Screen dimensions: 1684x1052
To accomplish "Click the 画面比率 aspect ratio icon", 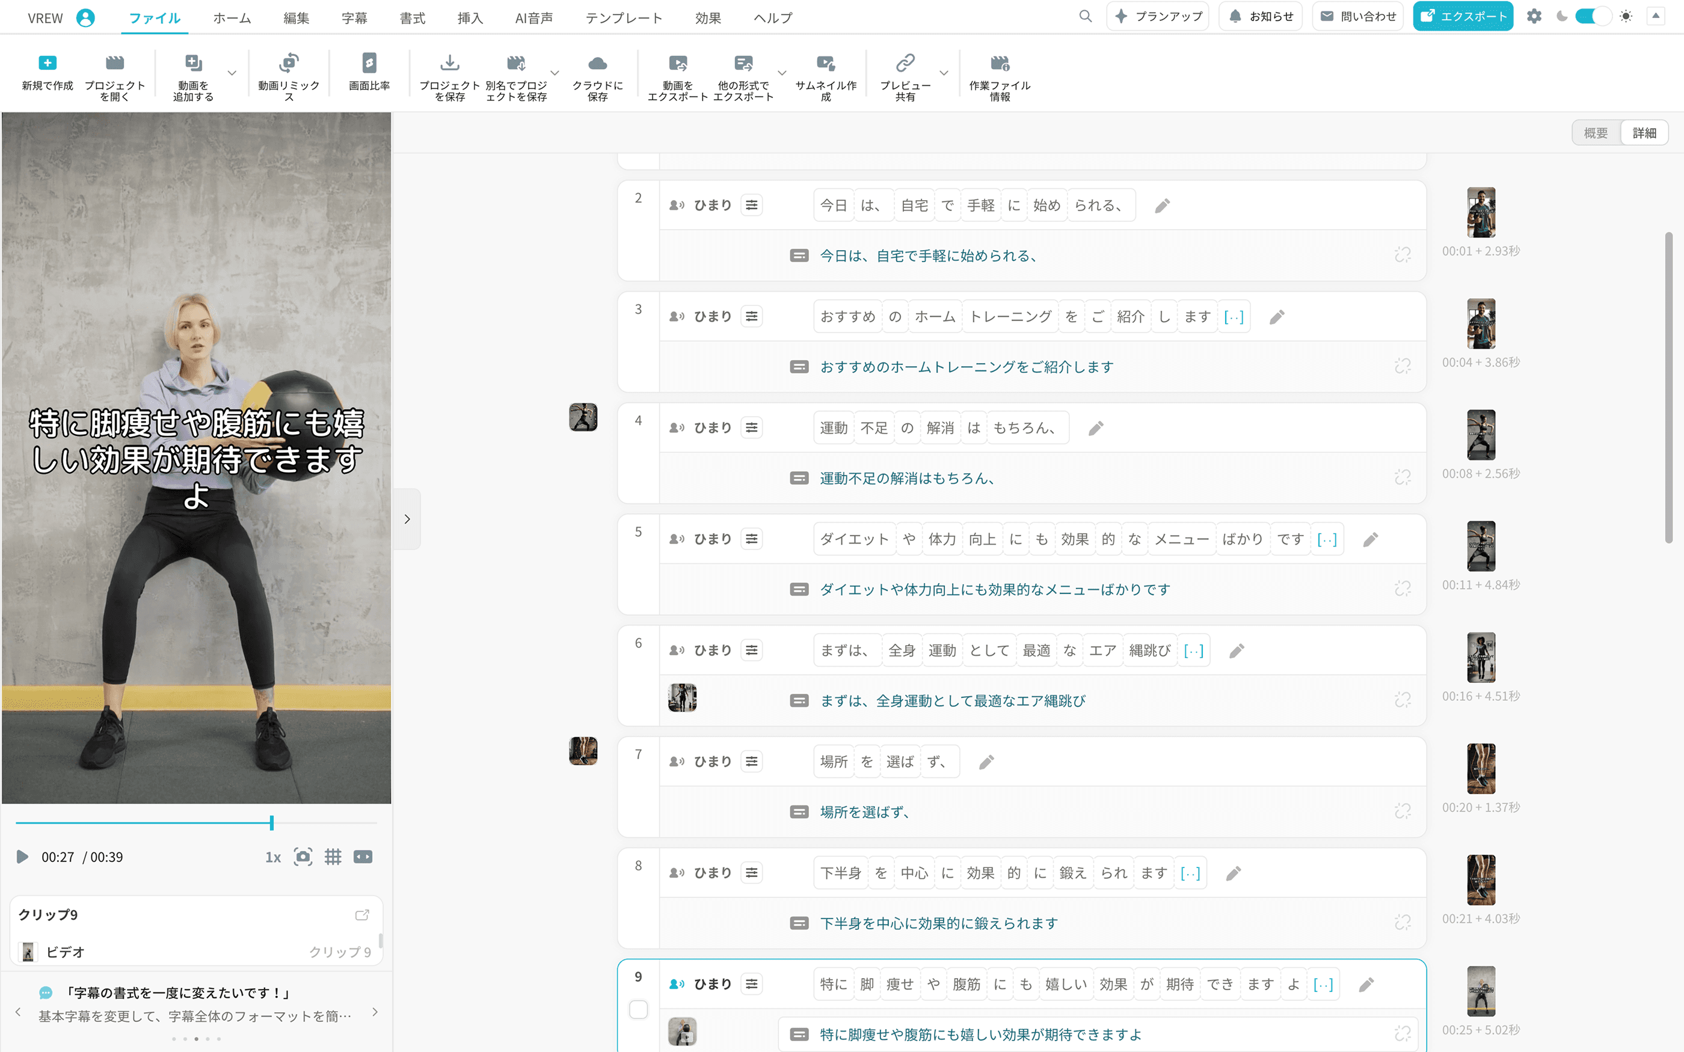I will 369,64.
